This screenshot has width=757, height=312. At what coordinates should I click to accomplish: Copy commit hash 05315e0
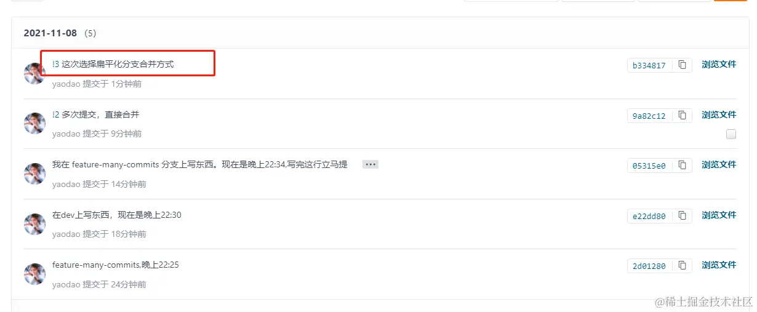pos(682,165)
